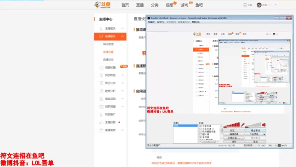Viewport: 296px width, 167px height.
Task: Click the microphone icon next to 主播相关
Action: [101, 29]
